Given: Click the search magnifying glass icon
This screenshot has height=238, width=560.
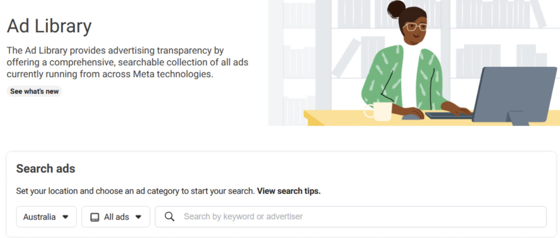Looking at the screenshot, I should tap(169, 216).
